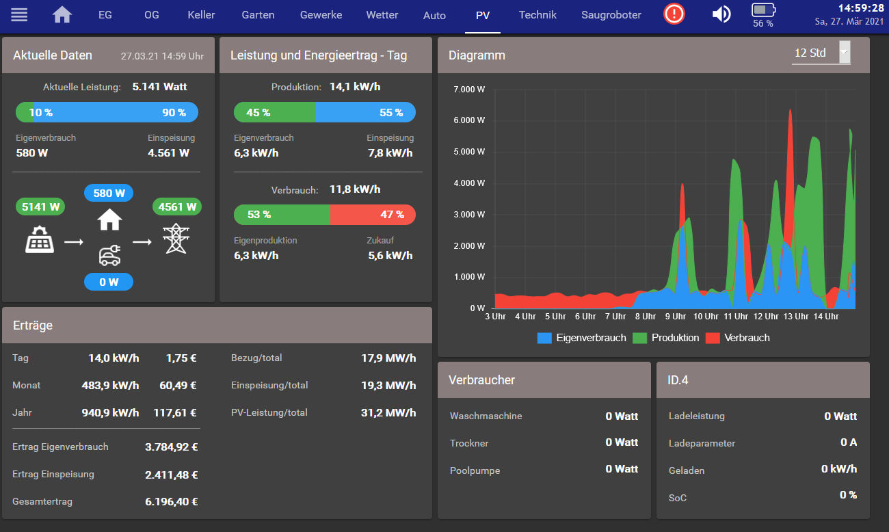Click the Bezug/total 17,9 MW/h value
The image size is (889, 532).
coord(388,358)
